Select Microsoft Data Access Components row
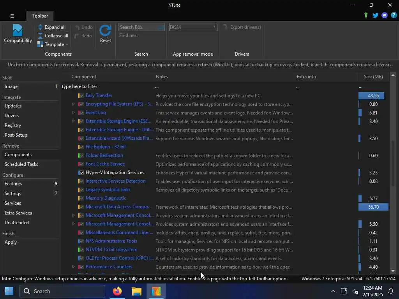 [225, 207]
